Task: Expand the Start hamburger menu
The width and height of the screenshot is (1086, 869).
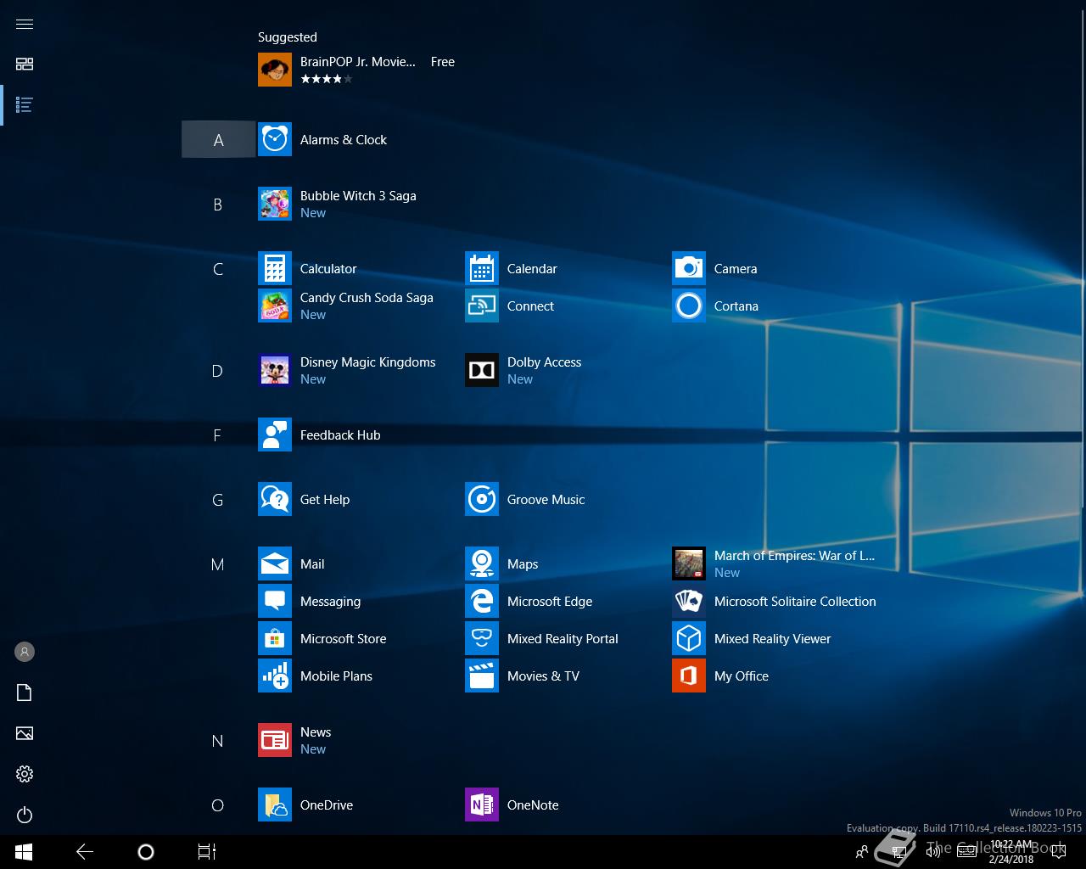Action: coord(25,24)
